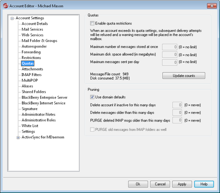
Task: Click the maximum disk space allowed field
Action: [170, 55]
